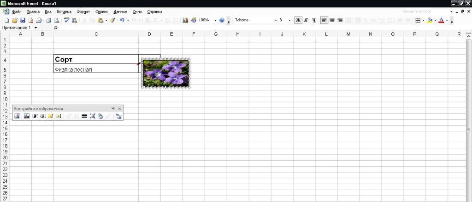The image size is (472, 202).
Task: Decrease image brightness in picture toolbar
Action: coord(59,116)
